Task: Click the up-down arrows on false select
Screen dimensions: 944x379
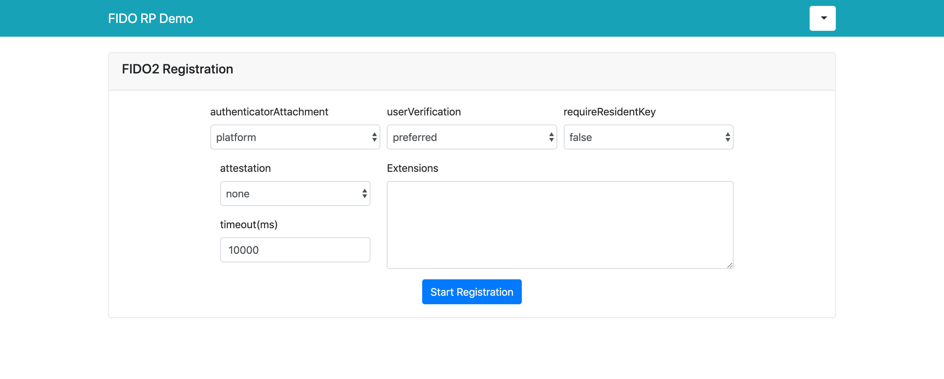Action: 727,137
